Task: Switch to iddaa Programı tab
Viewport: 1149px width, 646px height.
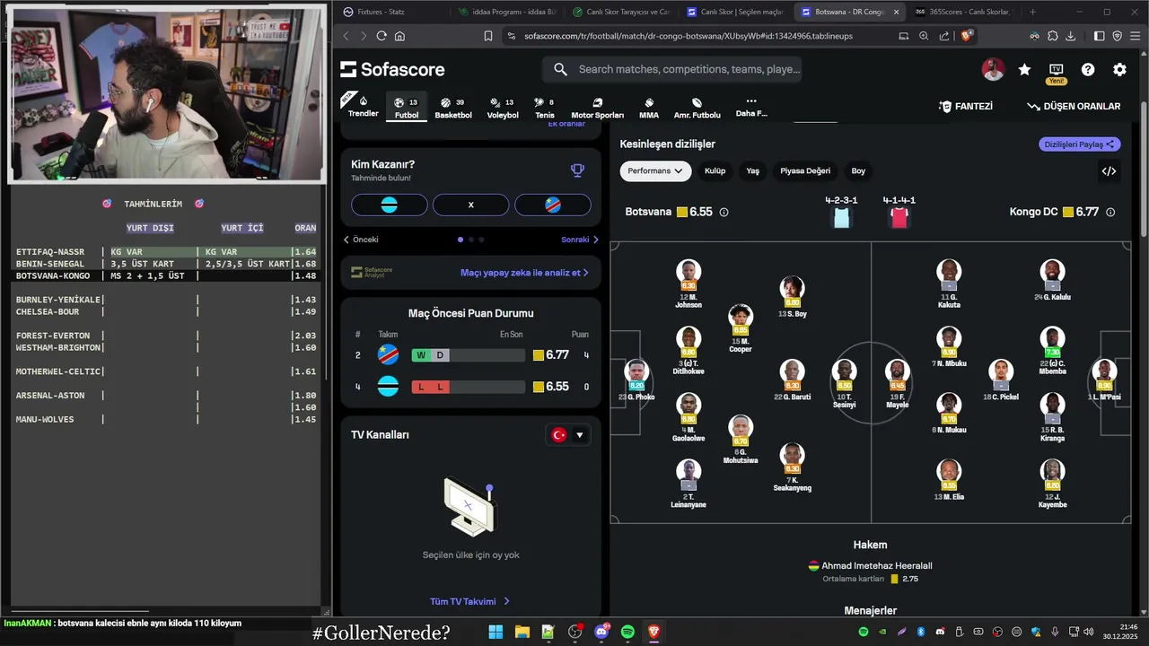Action: (507, 12)
